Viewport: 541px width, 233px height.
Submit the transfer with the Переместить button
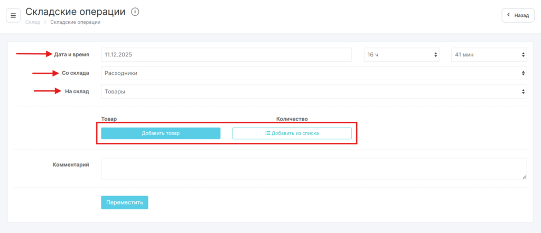click(x=124, y=202)
